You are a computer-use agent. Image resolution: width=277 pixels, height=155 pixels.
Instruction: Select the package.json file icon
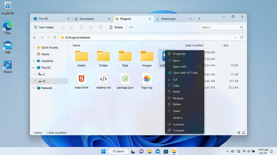(x=125, y=79)
